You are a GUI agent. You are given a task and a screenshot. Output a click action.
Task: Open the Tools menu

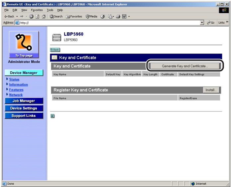[x=50, y=10]
